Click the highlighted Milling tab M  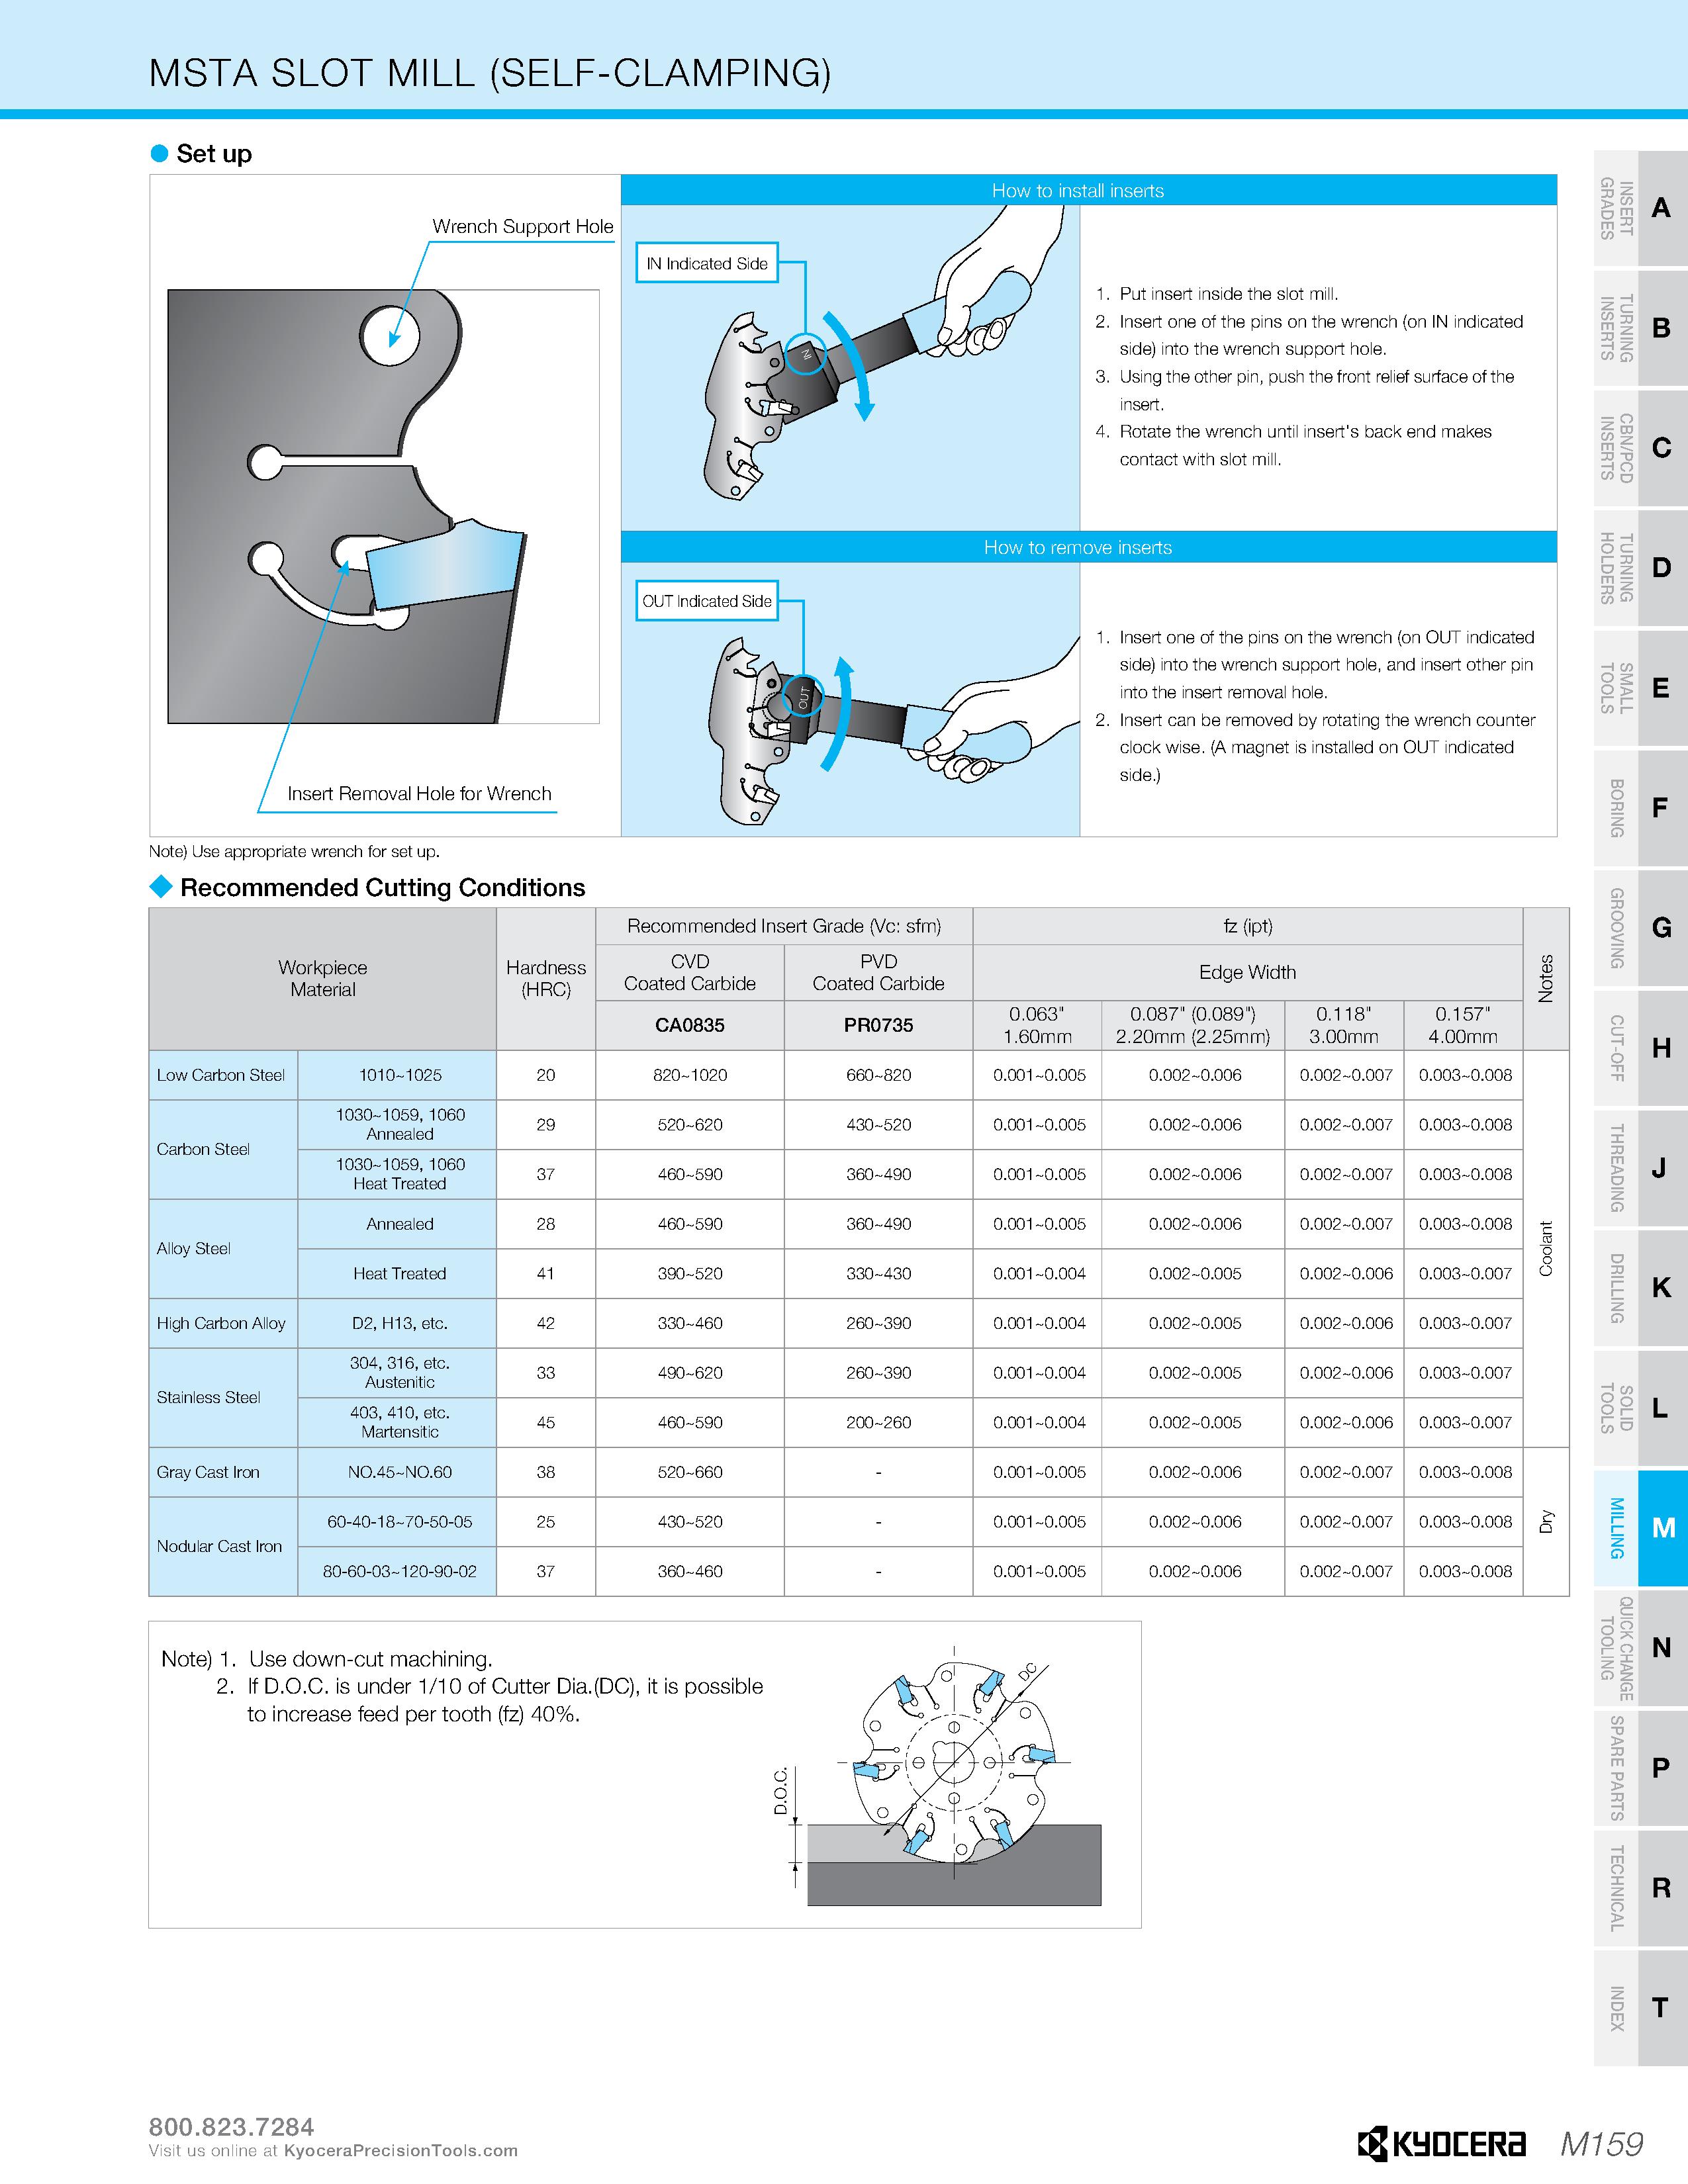pos(1640,1528)
